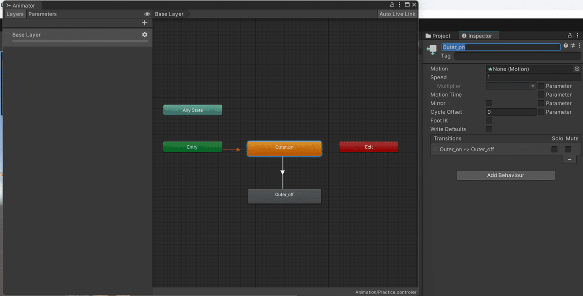Open the Base Layer settings gear
583x296 pixels.
(144, 35)
